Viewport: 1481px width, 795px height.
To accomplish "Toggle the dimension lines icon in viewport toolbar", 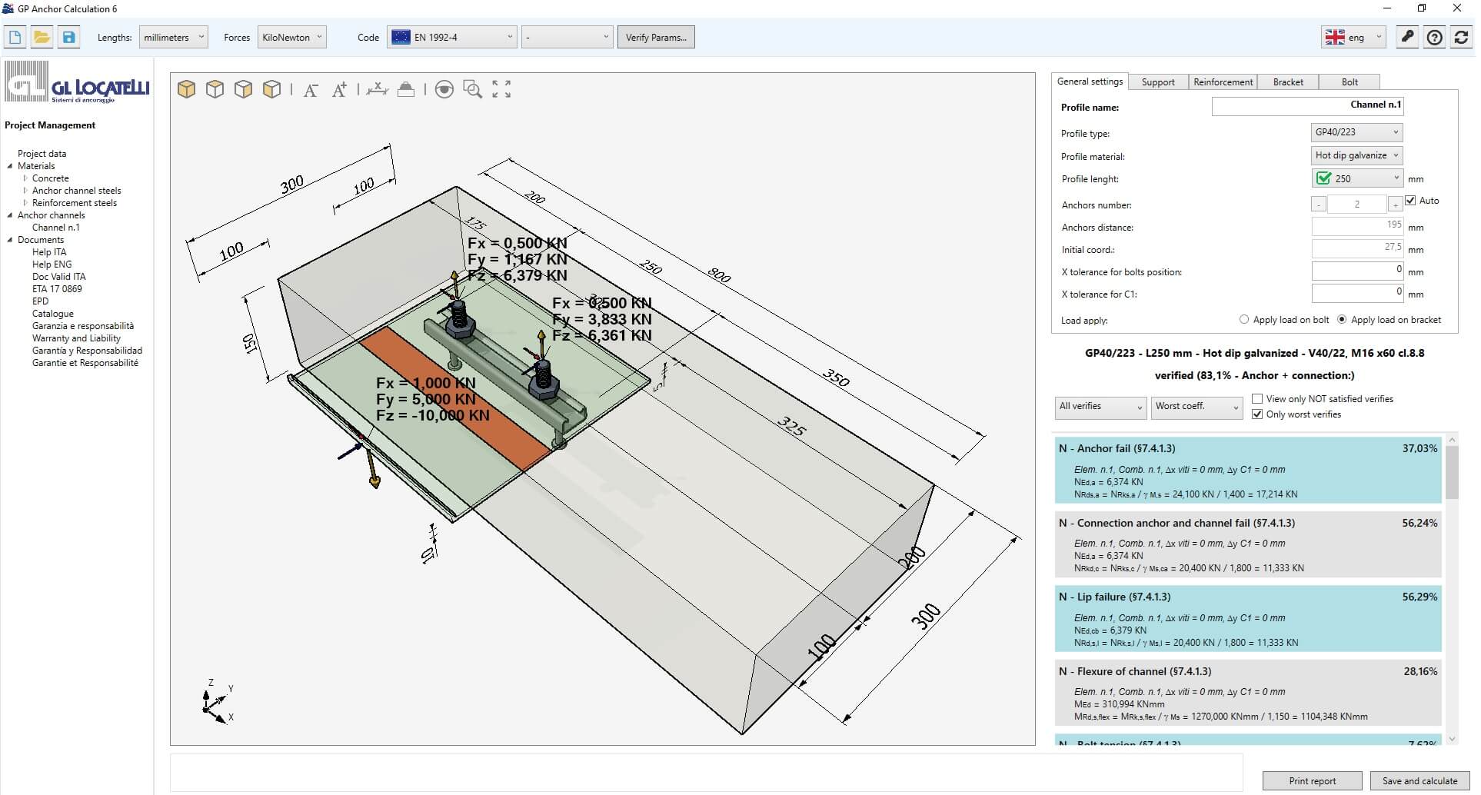I will point(377,90).
